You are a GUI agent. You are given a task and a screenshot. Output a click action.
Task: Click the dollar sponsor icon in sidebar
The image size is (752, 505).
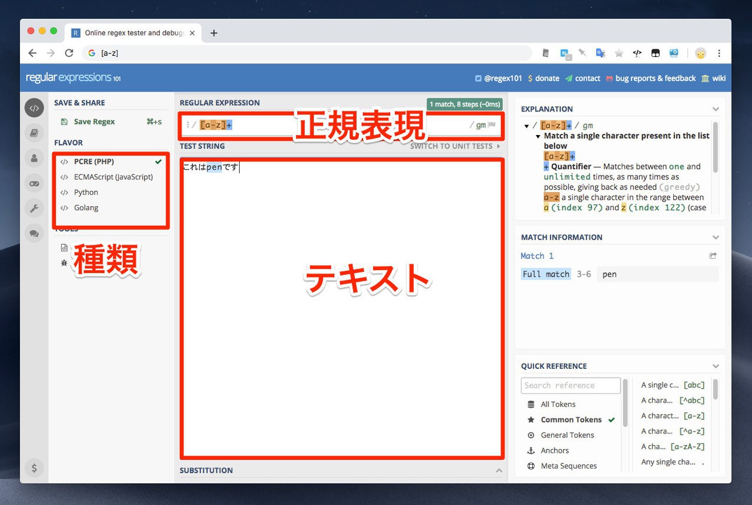point(34,468)
